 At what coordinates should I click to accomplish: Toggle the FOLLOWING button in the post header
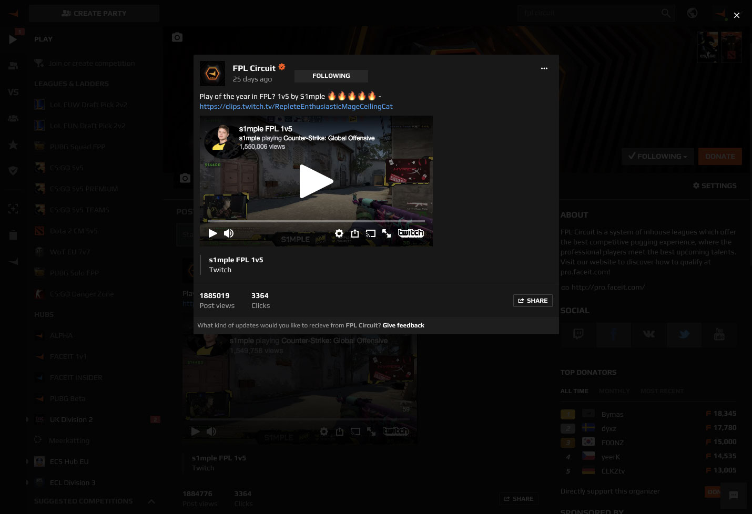(331, 76)
